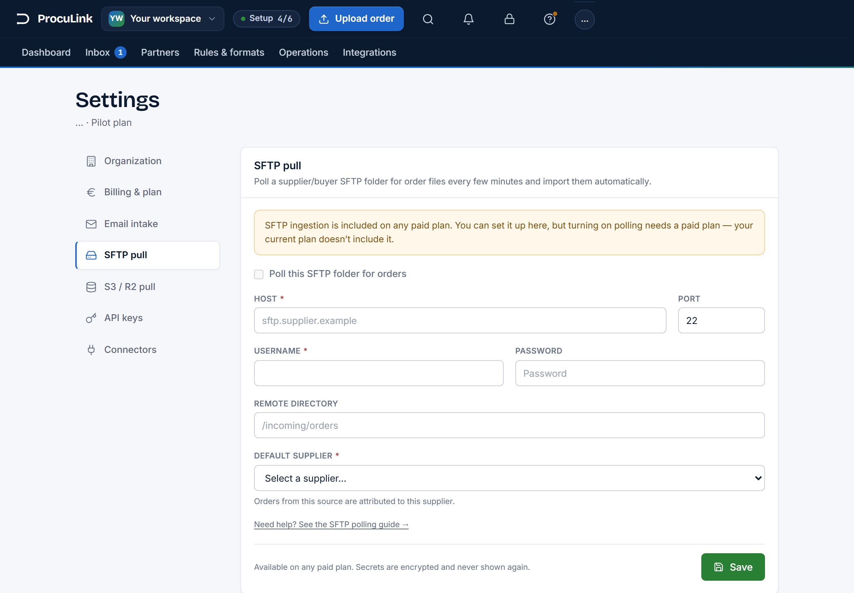The image size is (854, 593).
Task: Click the Upload order button
Action: coord(356,18)
